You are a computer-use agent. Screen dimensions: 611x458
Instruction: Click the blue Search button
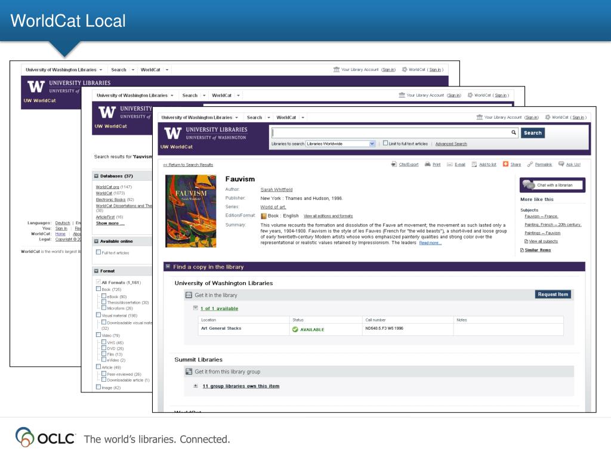(x=533, y=133)
